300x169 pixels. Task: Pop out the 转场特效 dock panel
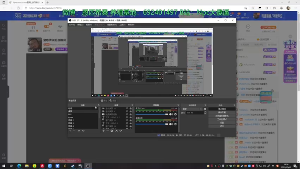[205, 105]
